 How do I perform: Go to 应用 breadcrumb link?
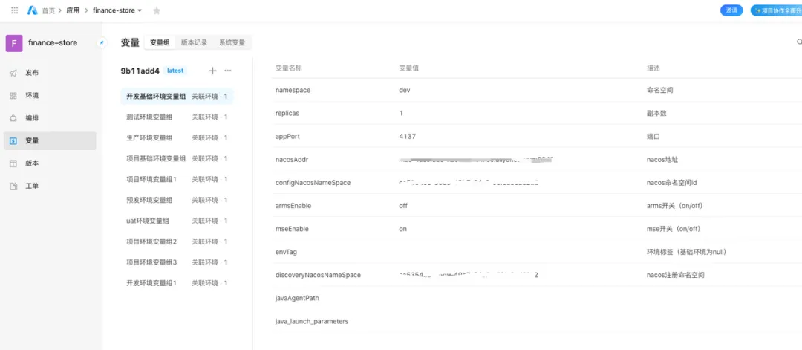coord(73,10)
